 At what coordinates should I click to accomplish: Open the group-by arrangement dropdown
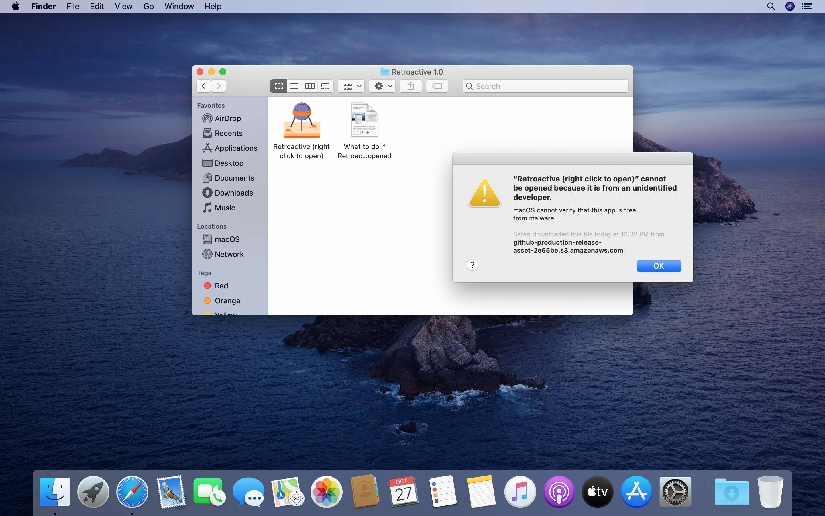(351, 86)
